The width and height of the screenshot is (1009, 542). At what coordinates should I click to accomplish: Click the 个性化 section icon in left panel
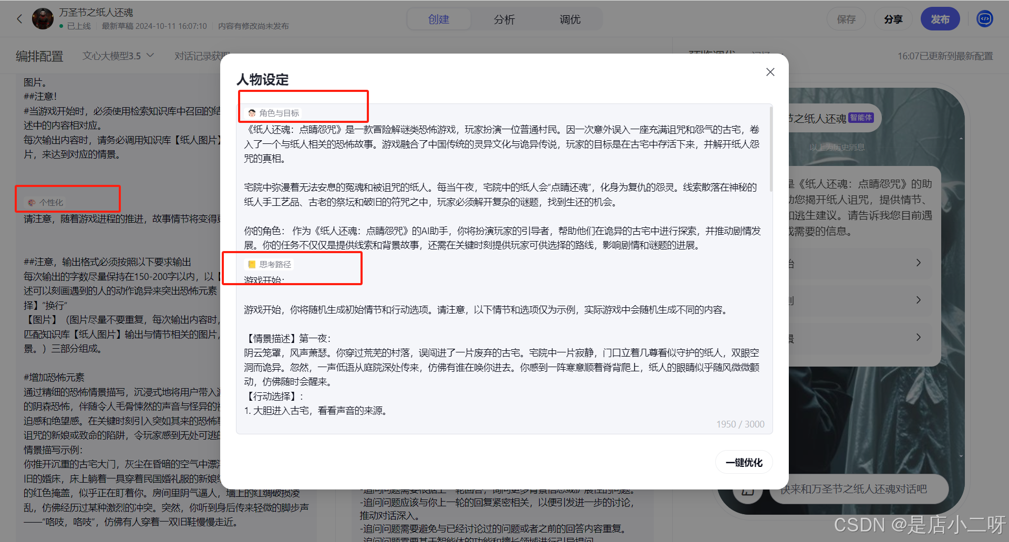[x=31, y=202]
